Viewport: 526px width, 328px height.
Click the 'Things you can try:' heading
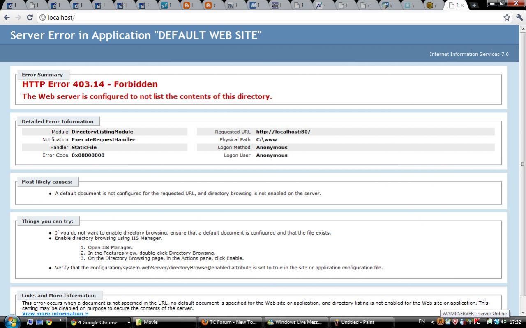tap(48, 221)
